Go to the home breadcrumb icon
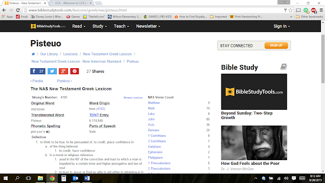Screen dimensions: 325x183 tap(33, 54)
